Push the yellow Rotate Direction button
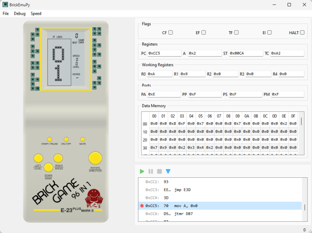 coord(96,158)
